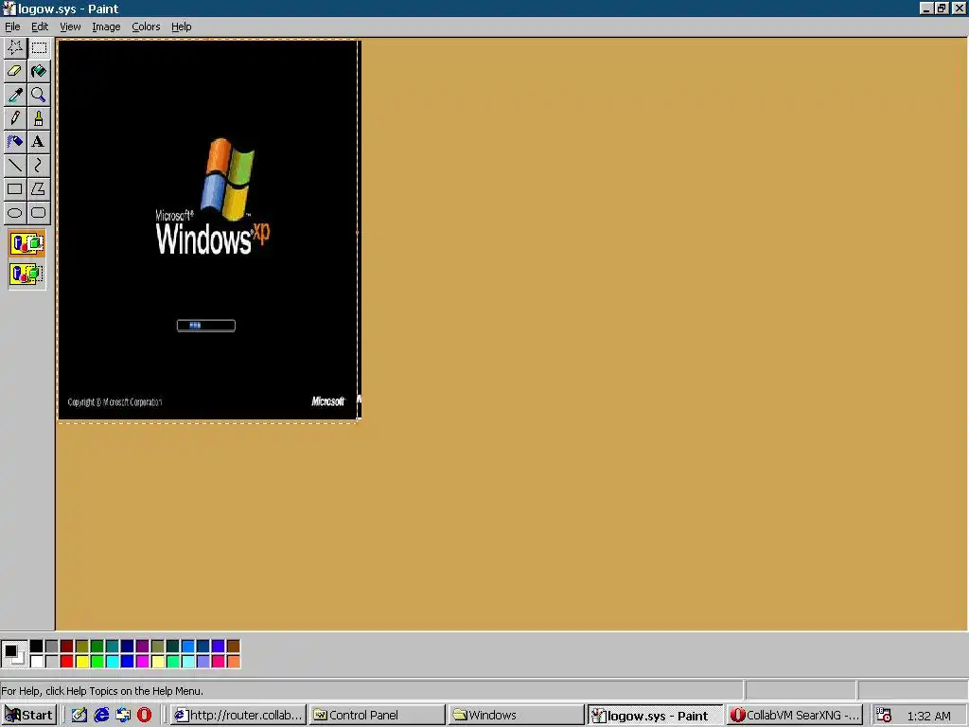
Task: Open the View menu
Action: pos(70,27)
